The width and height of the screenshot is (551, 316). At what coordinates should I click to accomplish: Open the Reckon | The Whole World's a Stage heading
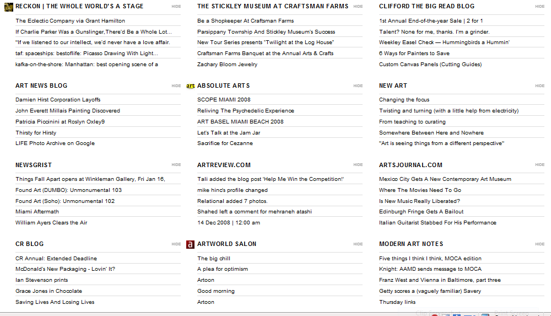[79, 6]
